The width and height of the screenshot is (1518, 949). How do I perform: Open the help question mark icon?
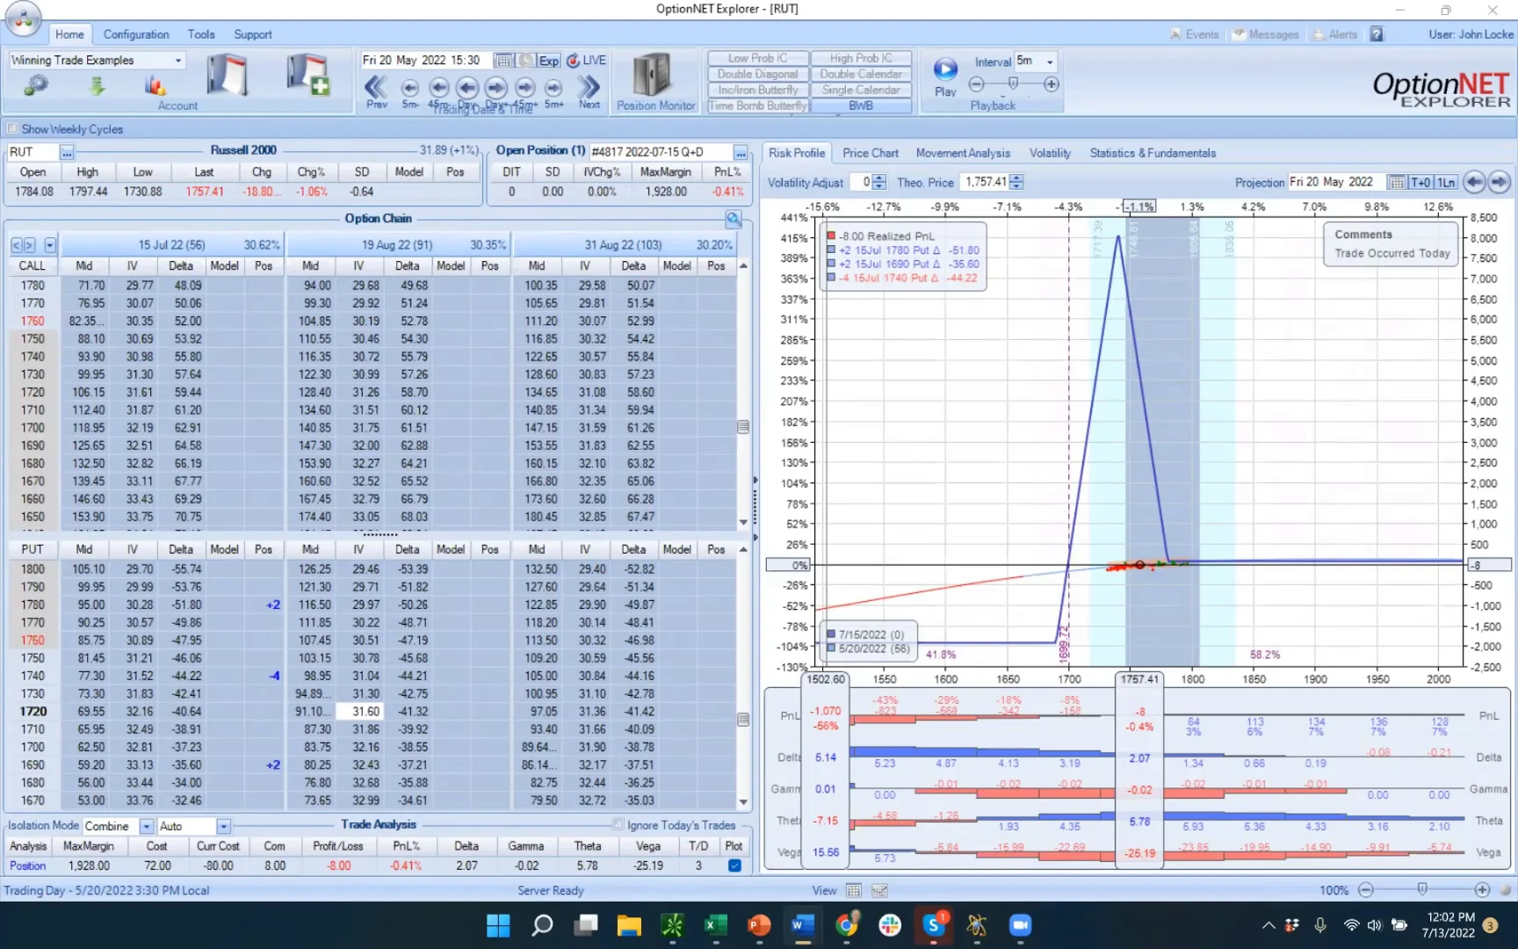point(1377,34)
